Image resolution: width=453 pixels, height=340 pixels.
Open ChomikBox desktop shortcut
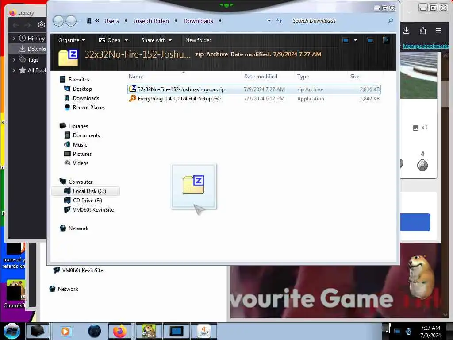pyautogui.click(x=15, y=294)
